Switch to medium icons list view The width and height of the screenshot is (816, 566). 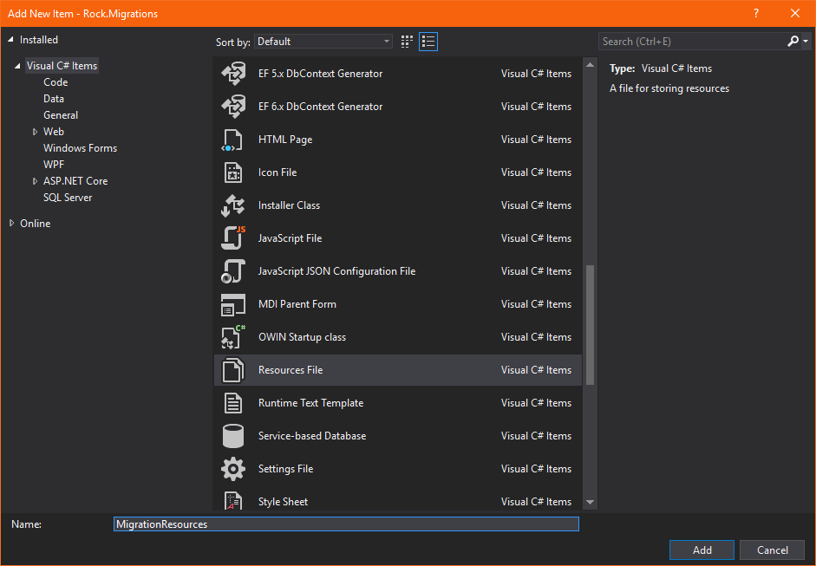click(428, 42)
